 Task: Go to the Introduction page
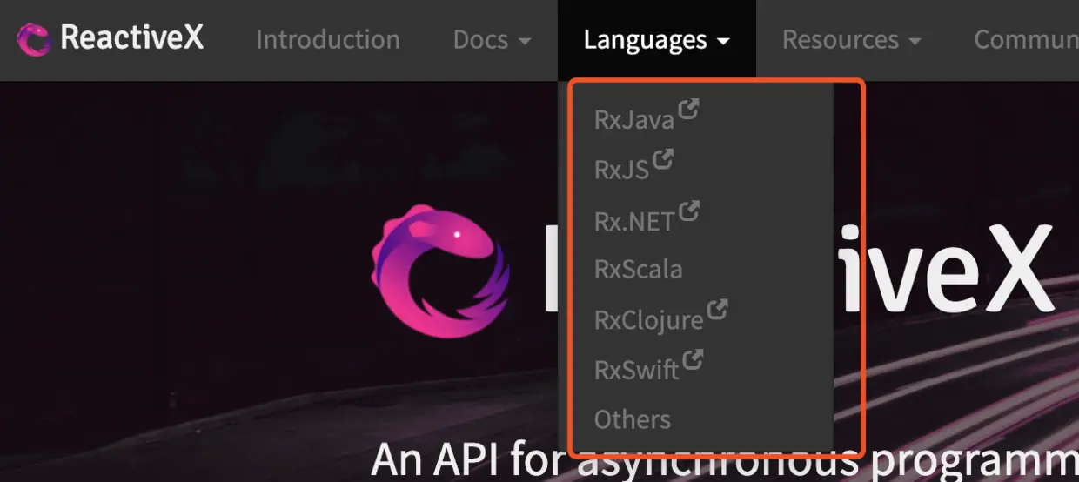point(328,40)
